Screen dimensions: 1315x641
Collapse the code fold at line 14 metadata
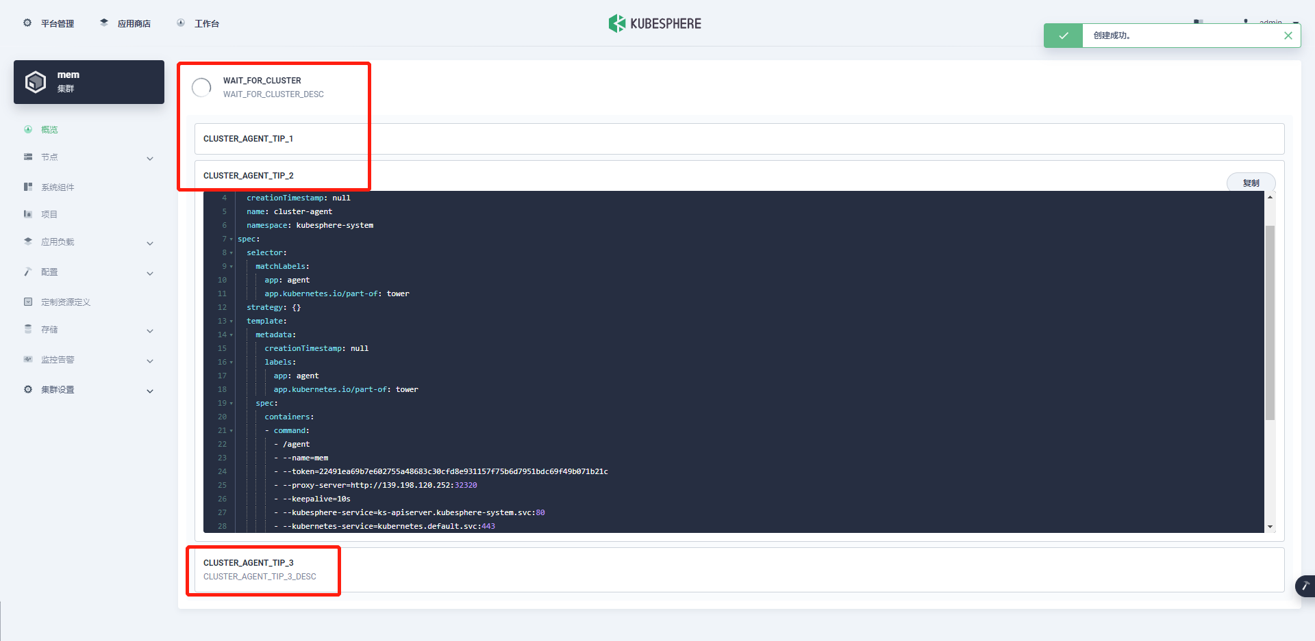[x=231, y=335]
